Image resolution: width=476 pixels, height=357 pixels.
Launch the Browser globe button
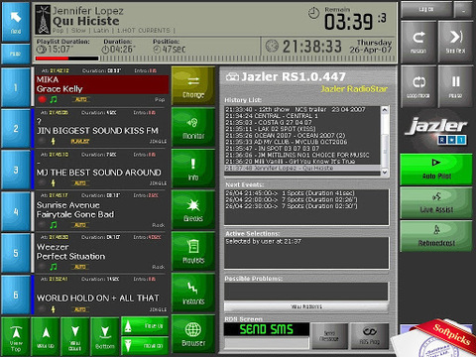pos(193,334)
